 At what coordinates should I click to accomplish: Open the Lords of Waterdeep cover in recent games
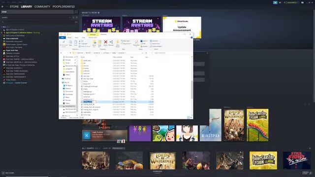coord(234,125)
